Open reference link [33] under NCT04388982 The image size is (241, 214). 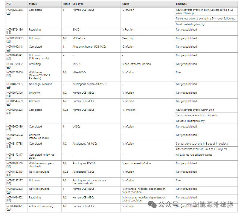pyautogui.click(x=8, y=41)
